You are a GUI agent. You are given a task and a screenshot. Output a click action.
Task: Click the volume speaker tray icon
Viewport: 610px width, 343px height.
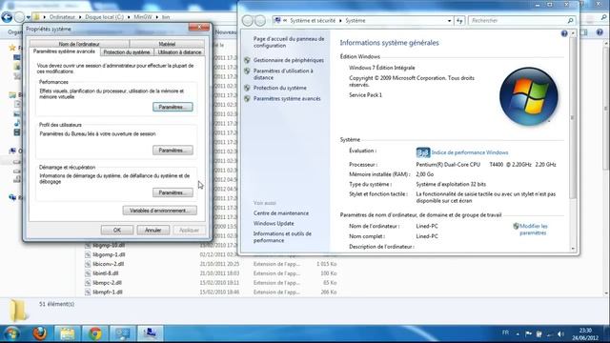pos(560,334)
